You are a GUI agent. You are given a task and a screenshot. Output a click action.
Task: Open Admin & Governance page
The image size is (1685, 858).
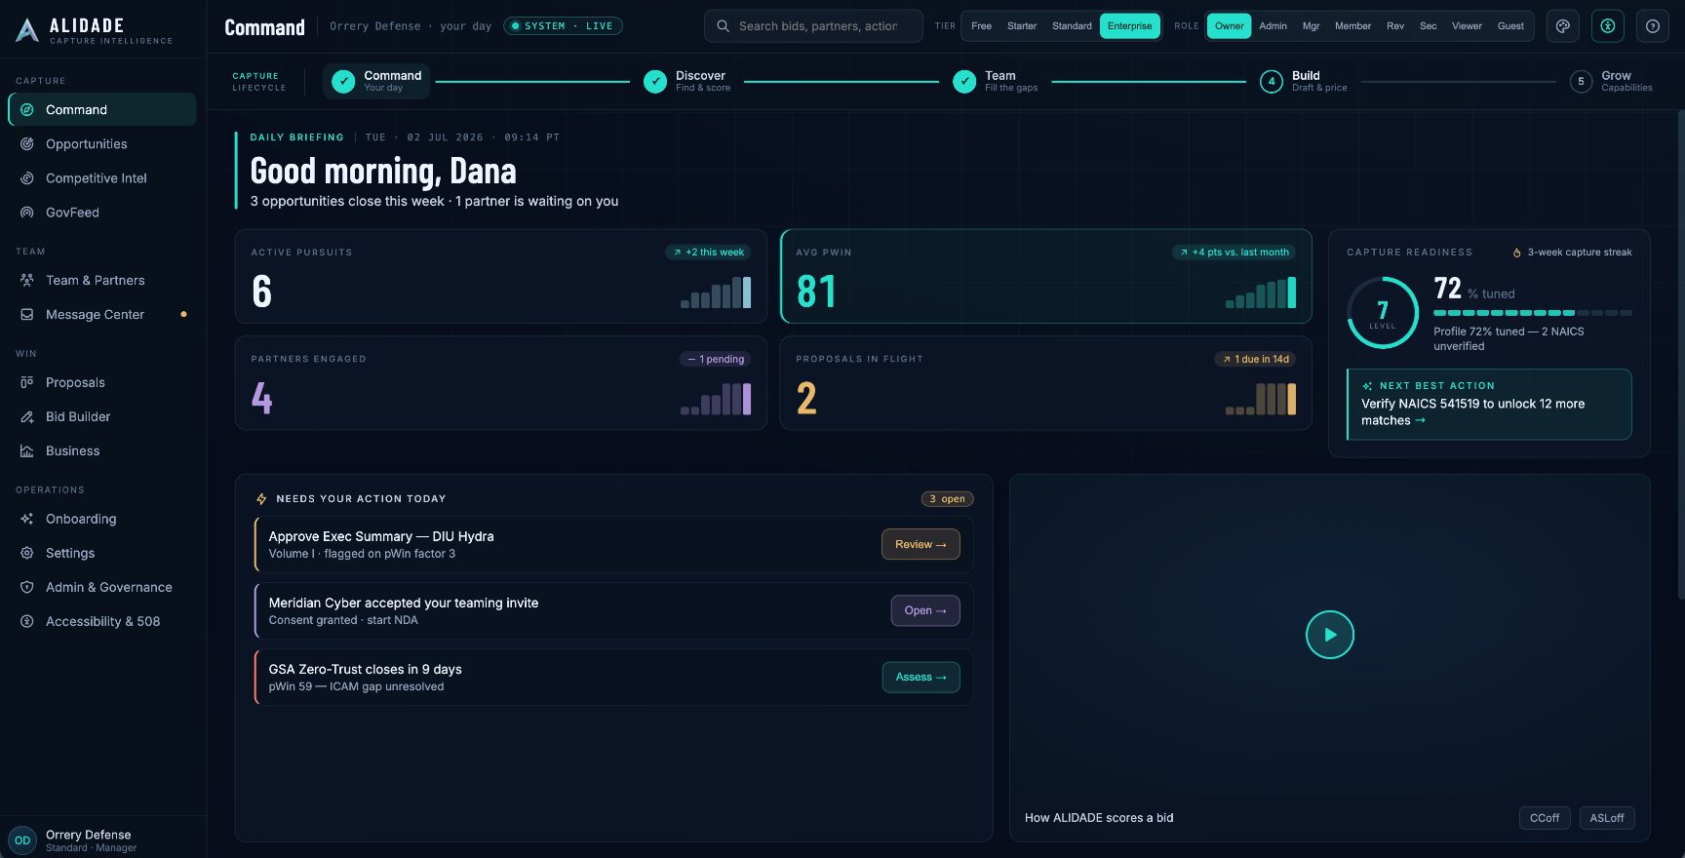(x=101, y=588)
